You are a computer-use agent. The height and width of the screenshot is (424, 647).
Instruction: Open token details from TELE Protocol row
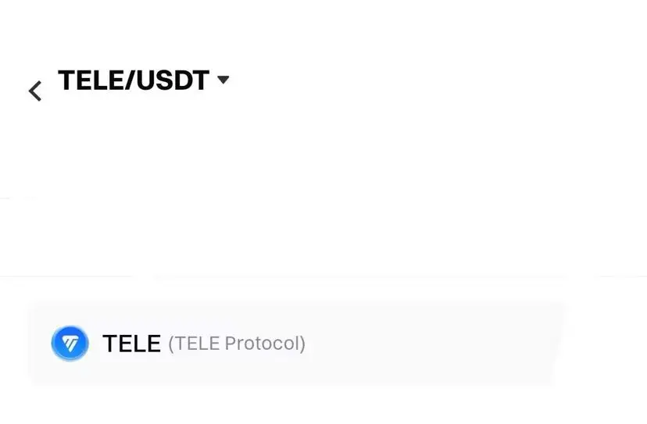click(296, 343)
